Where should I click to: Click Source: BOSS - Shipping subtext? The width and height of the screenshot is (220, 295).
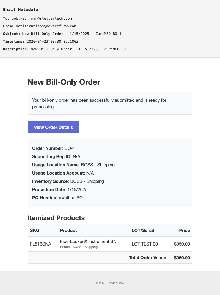tap(79, 247)
